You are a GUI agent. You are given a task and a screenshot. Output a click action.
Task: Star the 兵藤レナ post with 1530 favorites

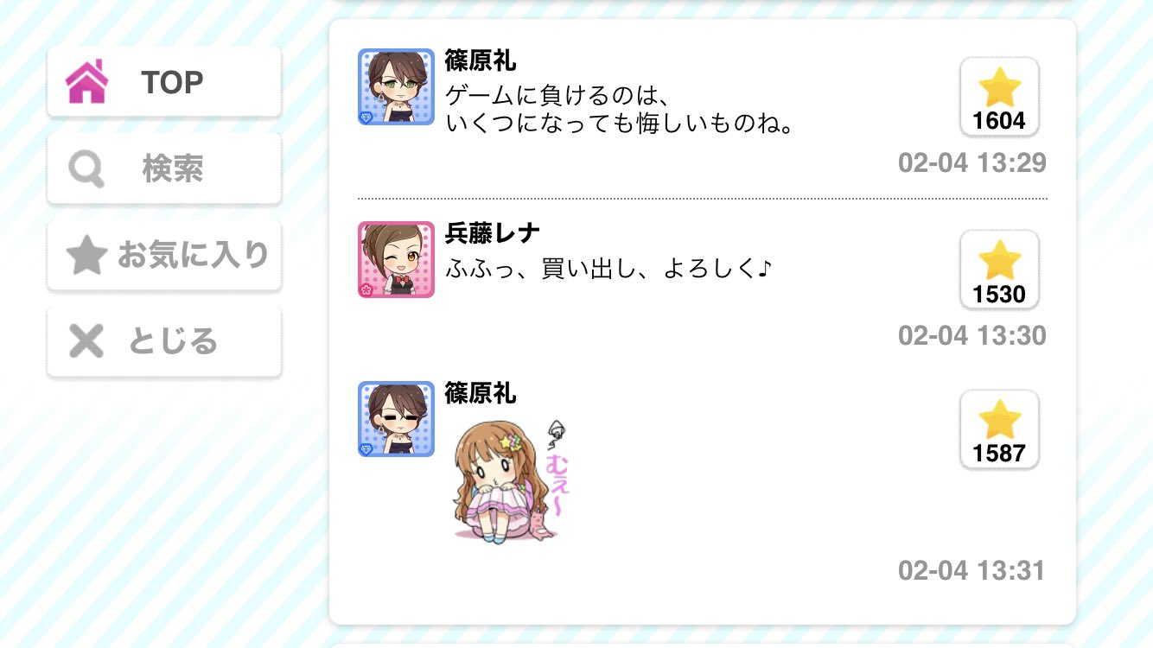(999, 270)
